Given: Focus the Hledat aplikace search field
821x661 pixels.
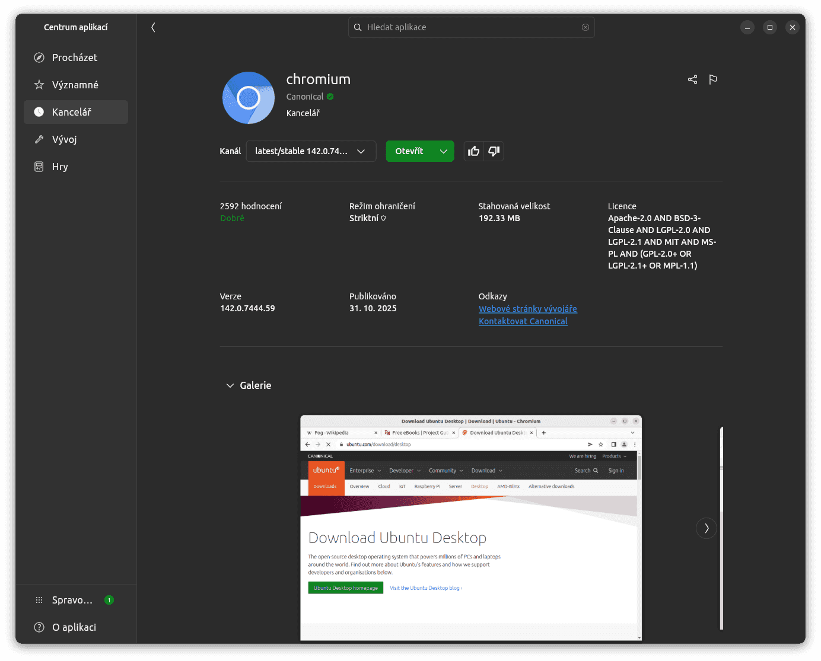Looking at the screenshot, I should pos(472,27).
